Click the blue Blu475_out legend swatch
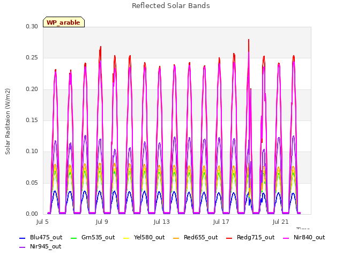Viewport: 343px width, 257px height. coord(23,238)
